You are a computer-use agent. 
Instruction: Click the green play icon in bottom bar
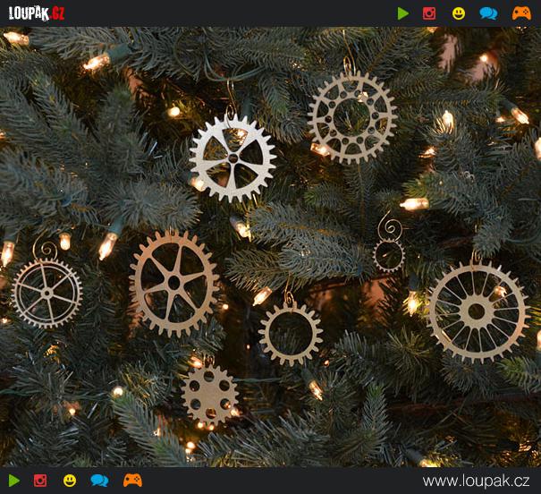13,481
